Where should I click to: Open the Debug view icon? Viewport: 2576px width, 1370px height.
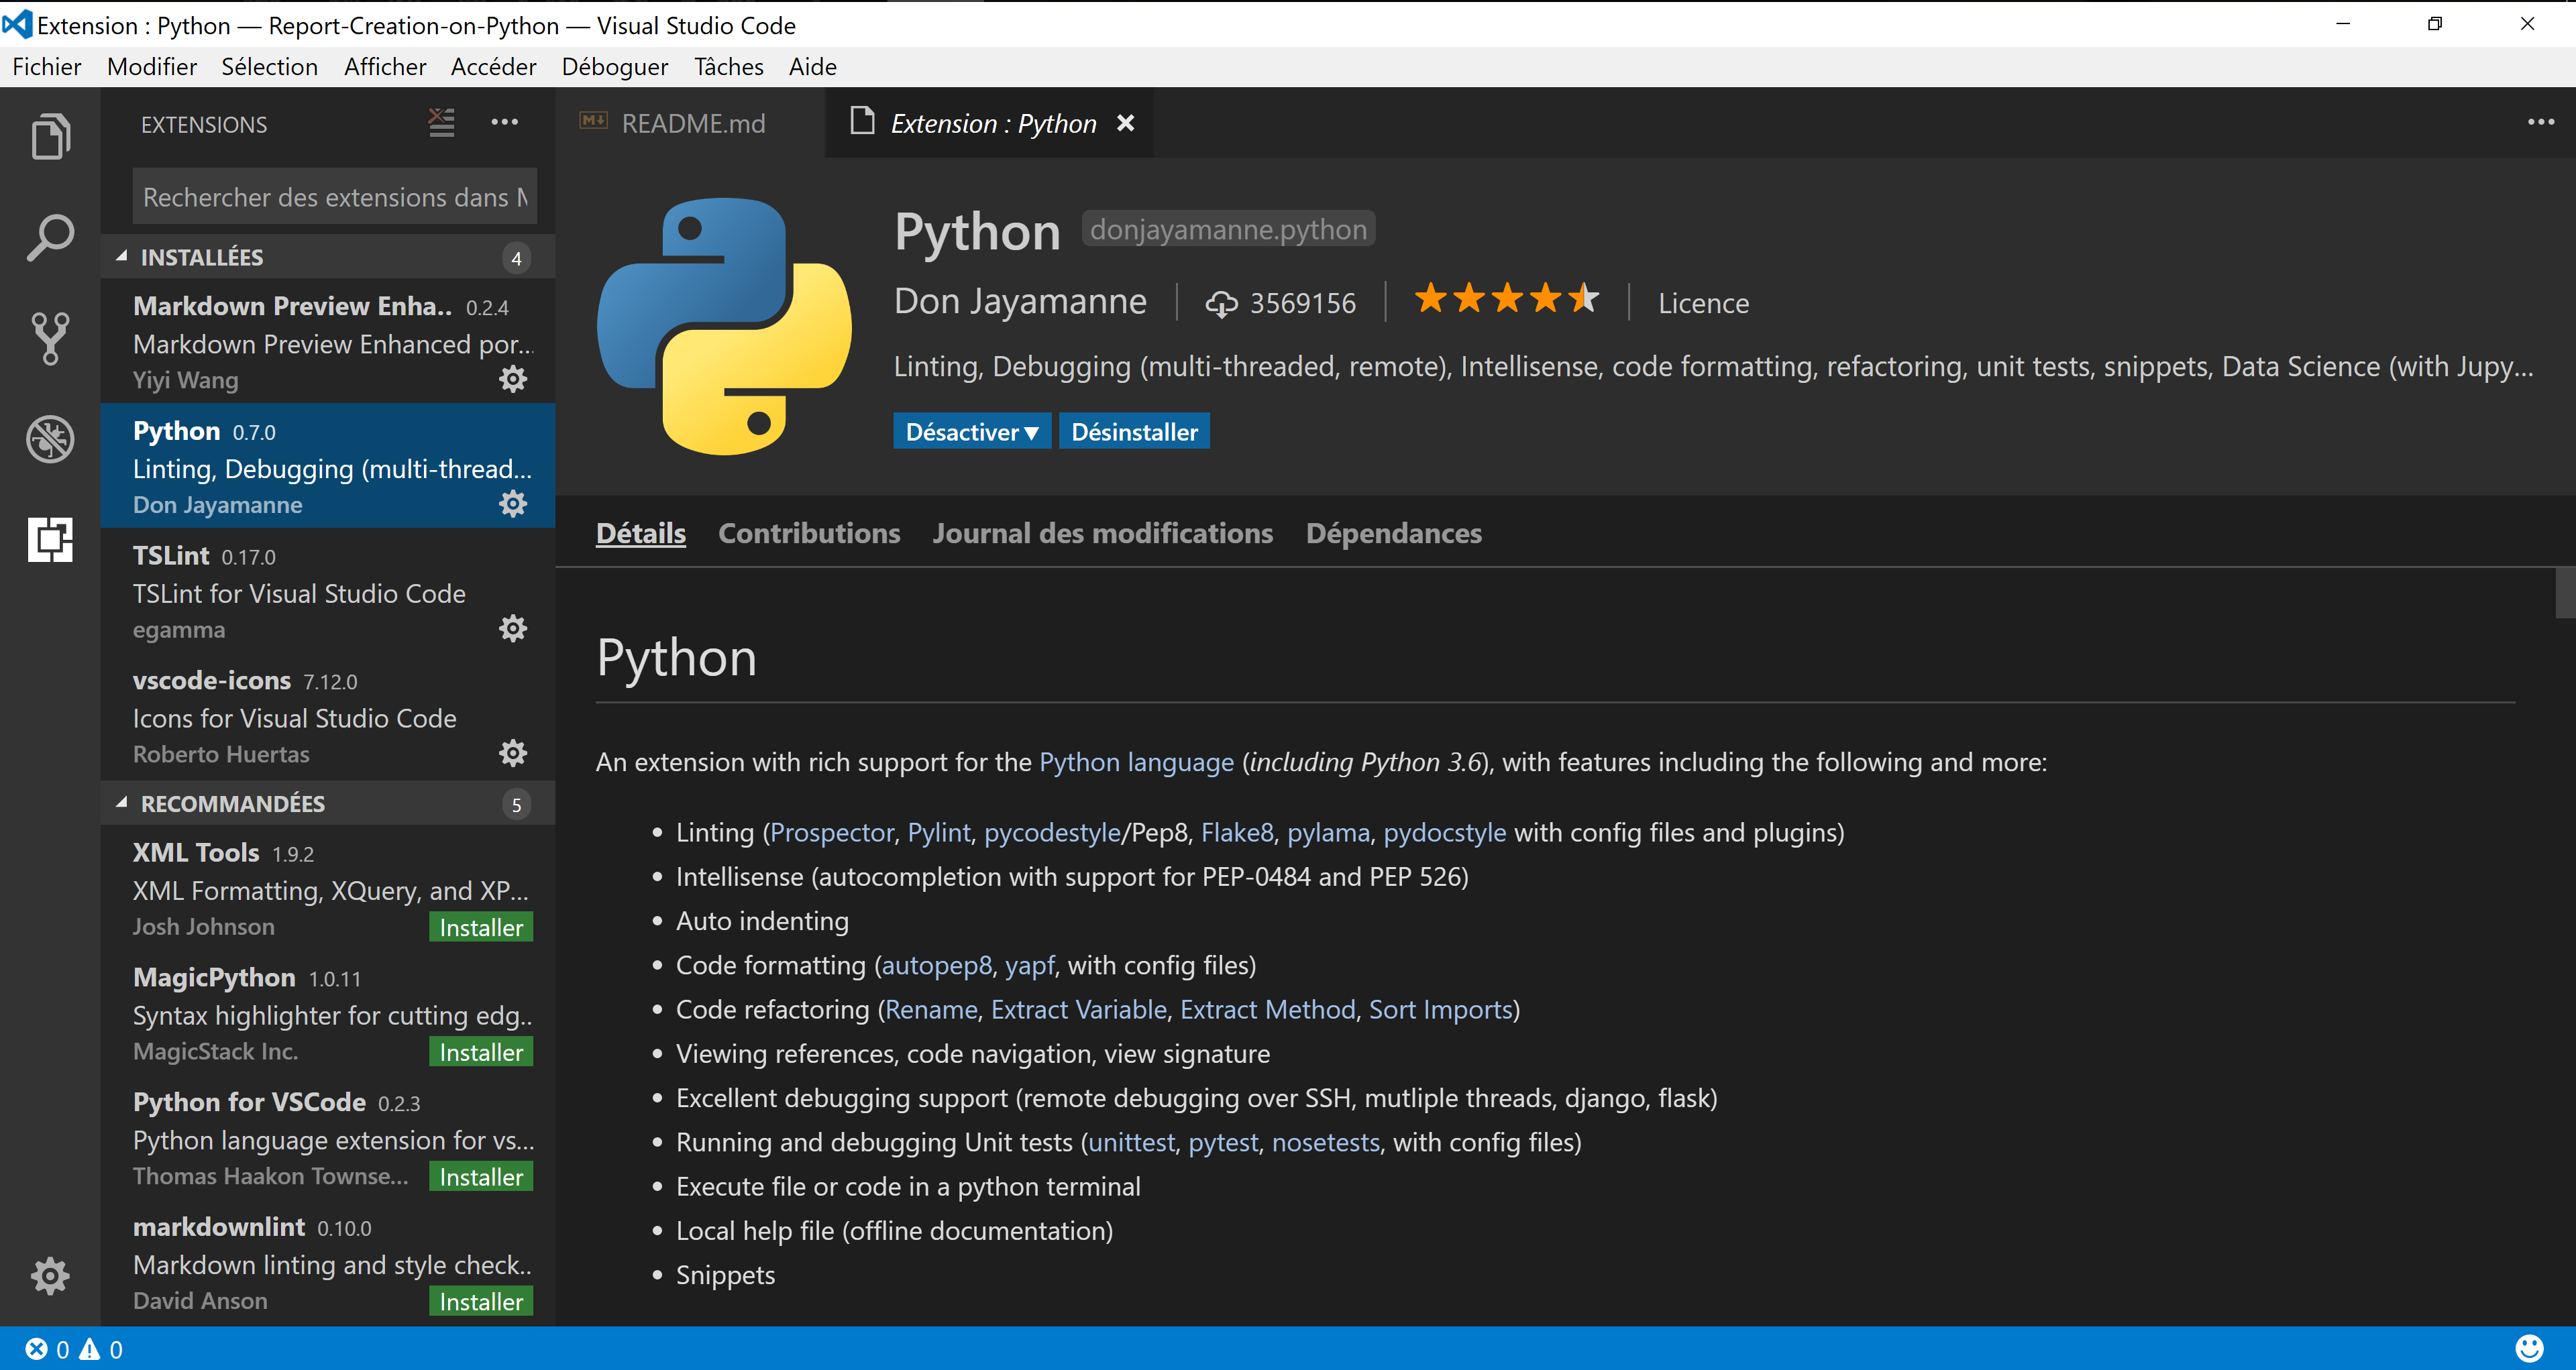[50, 439]
